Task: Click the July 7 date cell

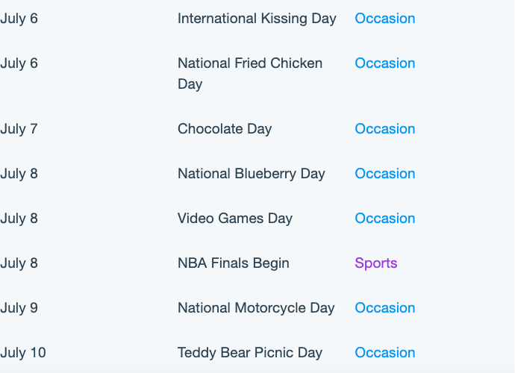Action: tap(19, 129)
